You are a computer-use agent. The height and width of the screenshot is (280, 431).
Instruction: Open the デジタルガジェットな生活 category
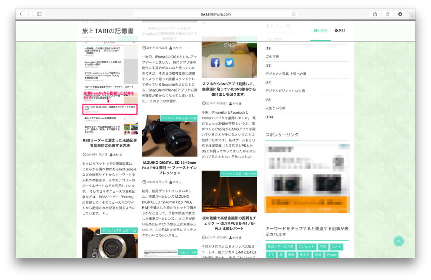click(285, 91)
